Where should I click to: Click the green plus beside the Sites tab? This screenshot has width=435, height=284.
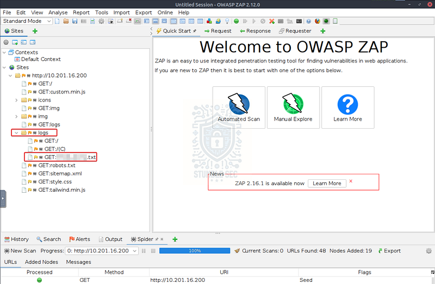tap(35, 31)
